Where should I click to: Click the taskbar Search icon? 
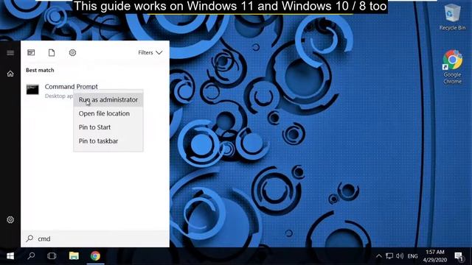[31, 256]
